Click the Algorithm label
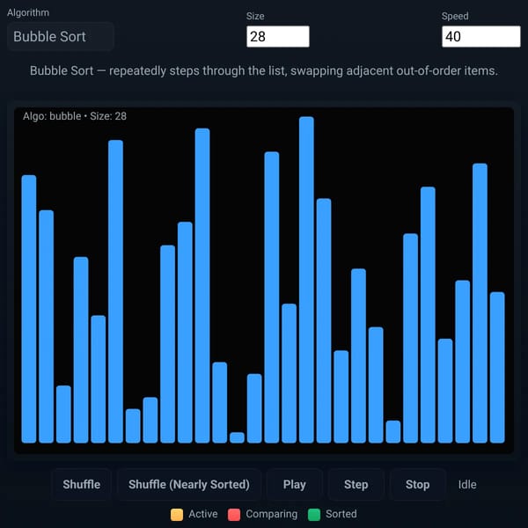Image resolution: width=528 pixels, height=528 pixels. click(28, 13)
